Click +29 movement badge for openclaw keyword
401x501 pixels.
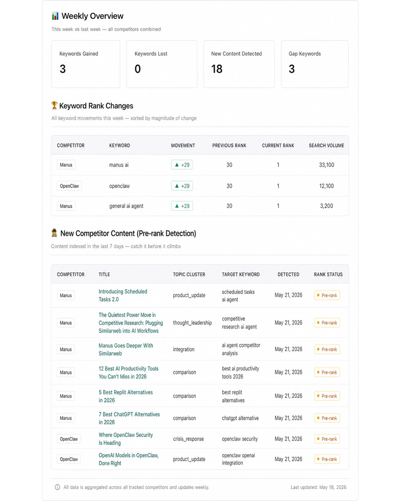point(182,186)
